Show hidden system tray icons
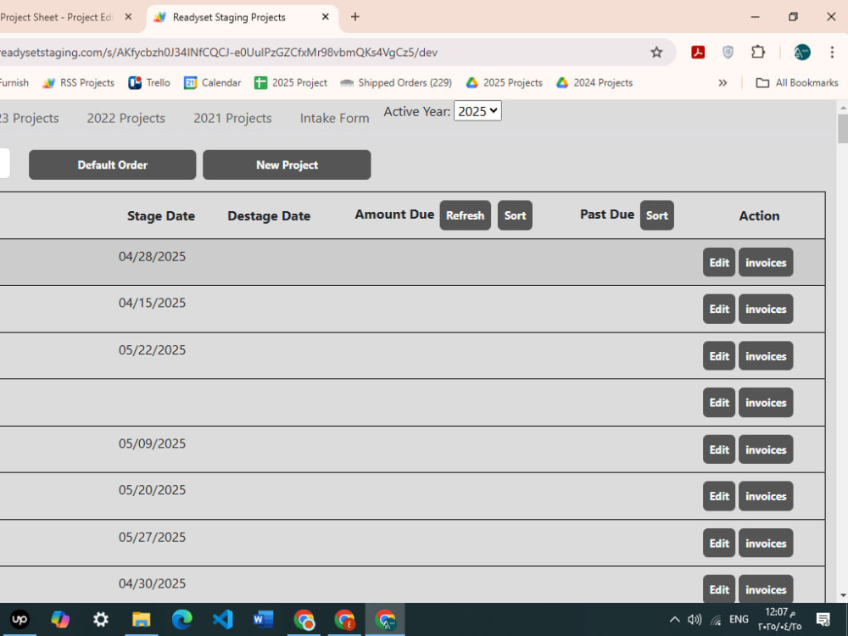Viewport: 848px width, 636px height. point(674,620)
